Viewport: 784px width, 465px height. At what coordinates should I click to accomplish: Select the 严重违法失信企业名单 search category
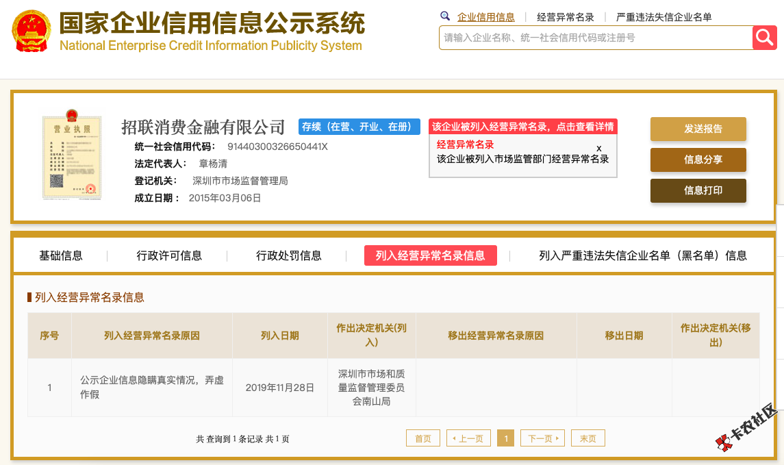click(x=663, y=17)
